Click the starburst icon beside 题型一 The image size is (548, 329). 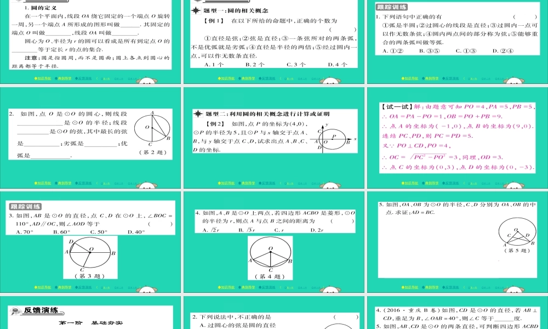coord(196,10)
